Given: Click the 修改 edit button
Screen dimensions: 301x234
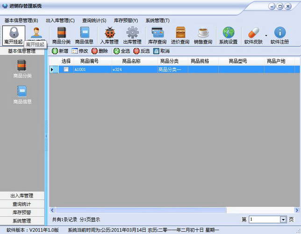Looking at the screenshot, I should pos(79,51).
